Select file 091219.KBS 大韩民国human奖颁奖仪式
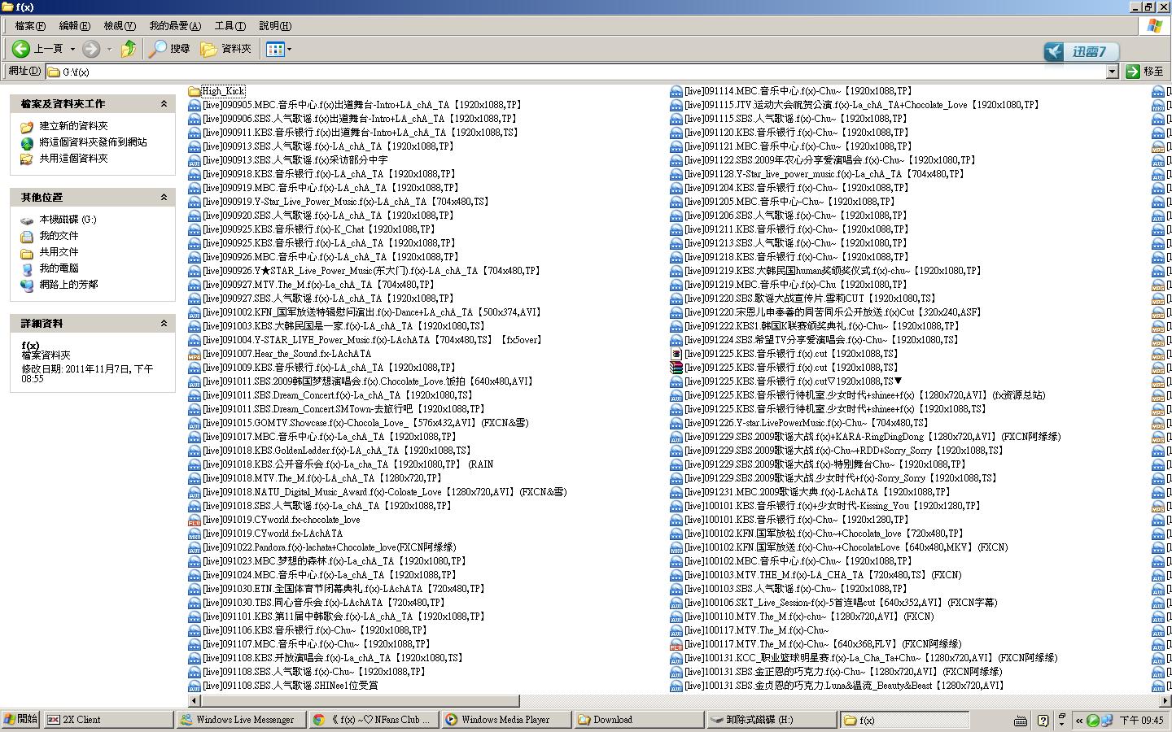The image size is (1172, 732). click(x=834, y=271)
